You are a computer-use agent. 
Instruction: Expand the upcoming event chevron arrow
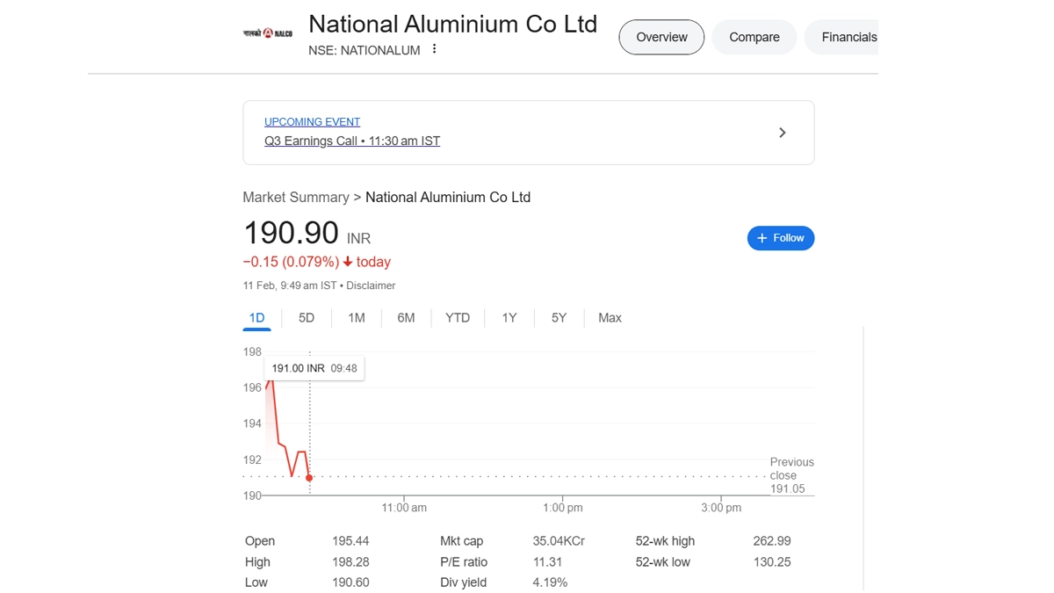[782, 133]
